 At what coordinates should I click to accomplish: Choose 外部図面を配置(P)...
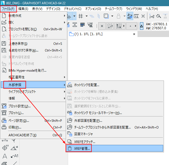[115, 120]
